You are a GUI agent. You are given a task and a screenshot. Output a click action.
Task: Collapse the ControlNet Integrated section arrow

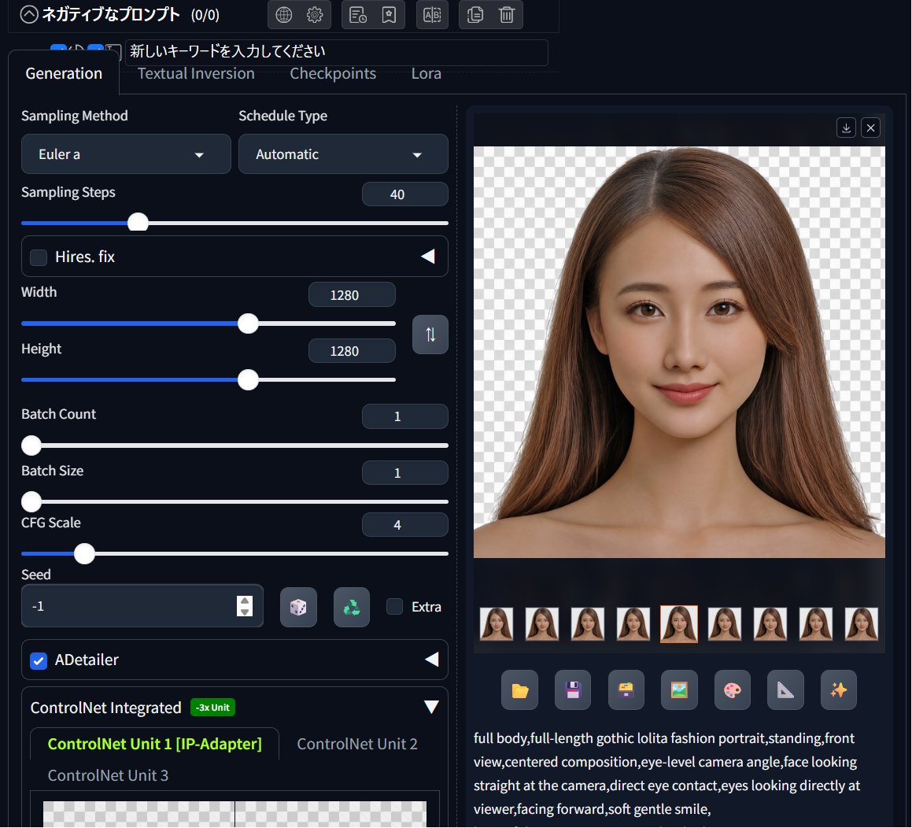pyautogui.click(x=431, y=707)
